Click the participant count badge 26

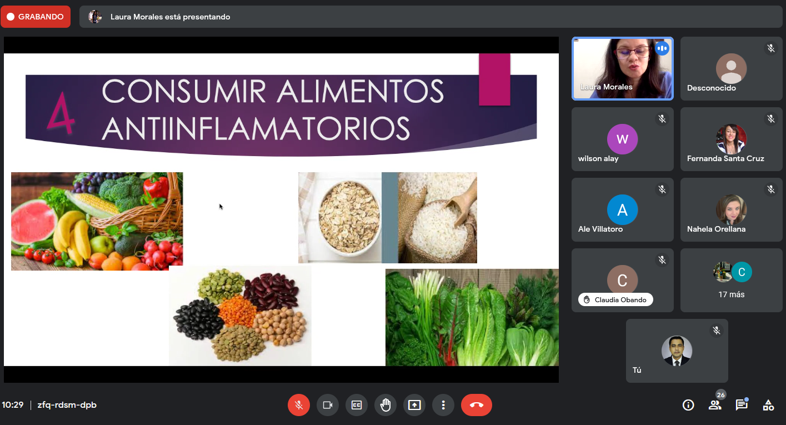[721, 395]
